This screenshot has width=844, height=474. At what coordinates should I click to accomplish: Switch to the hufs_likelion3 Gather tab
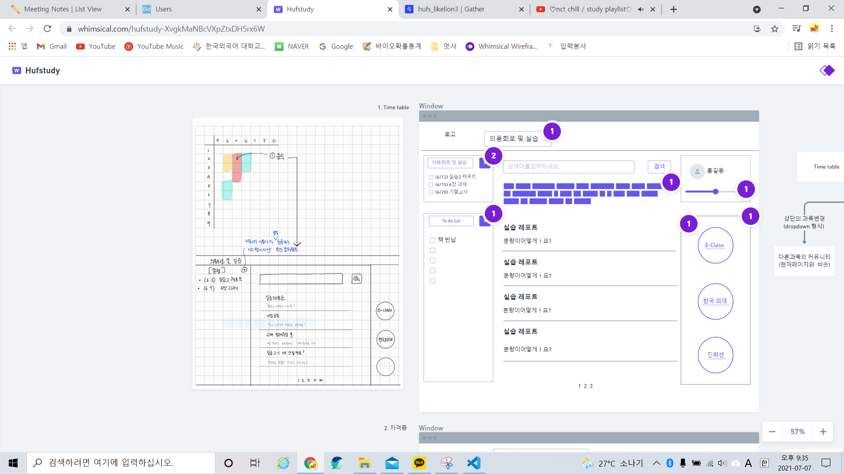point(451,9)
